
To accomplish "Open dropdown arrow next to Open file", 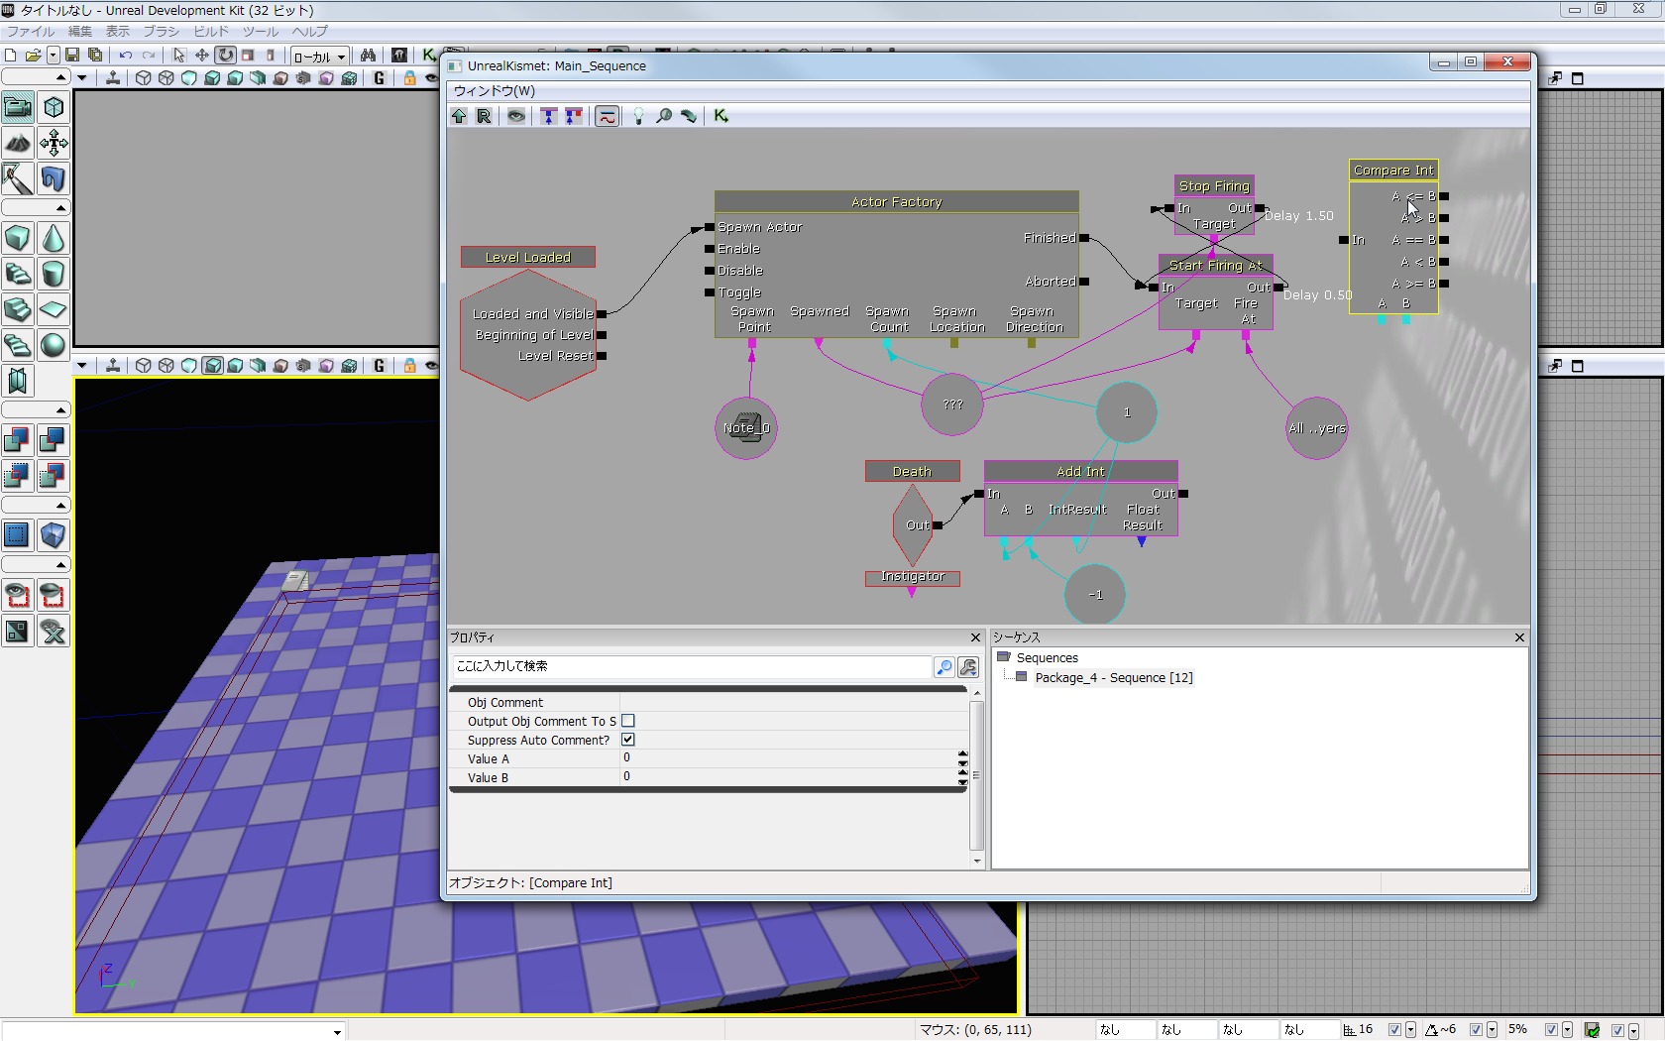I will coord(53,56).
